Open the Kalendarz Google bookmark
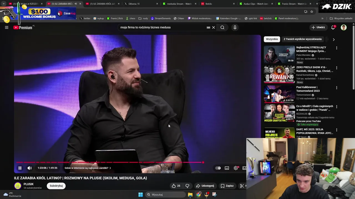This screenshot has height=199, width=355. pos(229,19)
